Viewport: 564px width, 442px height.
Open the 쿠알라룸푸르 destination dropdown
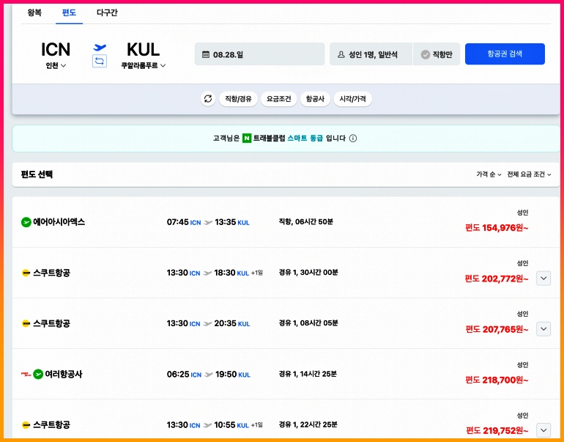[x=143, y=65]
